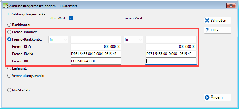
Task: Click the old Fremd-BIC field LUHSDE6AXXX
Action: tap(96, 61)
